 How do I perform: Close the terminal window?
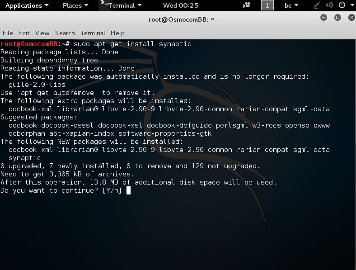tap(351, 18)
